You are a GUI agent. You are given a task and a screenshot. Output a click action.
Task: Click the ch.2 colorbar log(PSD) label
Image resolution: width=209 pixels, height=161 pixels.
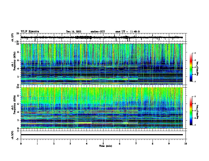tap(197, 112)
